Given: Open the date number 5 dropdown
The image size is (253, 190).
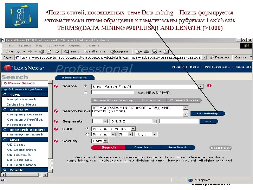Looking at the screenshot, I should pyautogui.click(x=130, y=134).
